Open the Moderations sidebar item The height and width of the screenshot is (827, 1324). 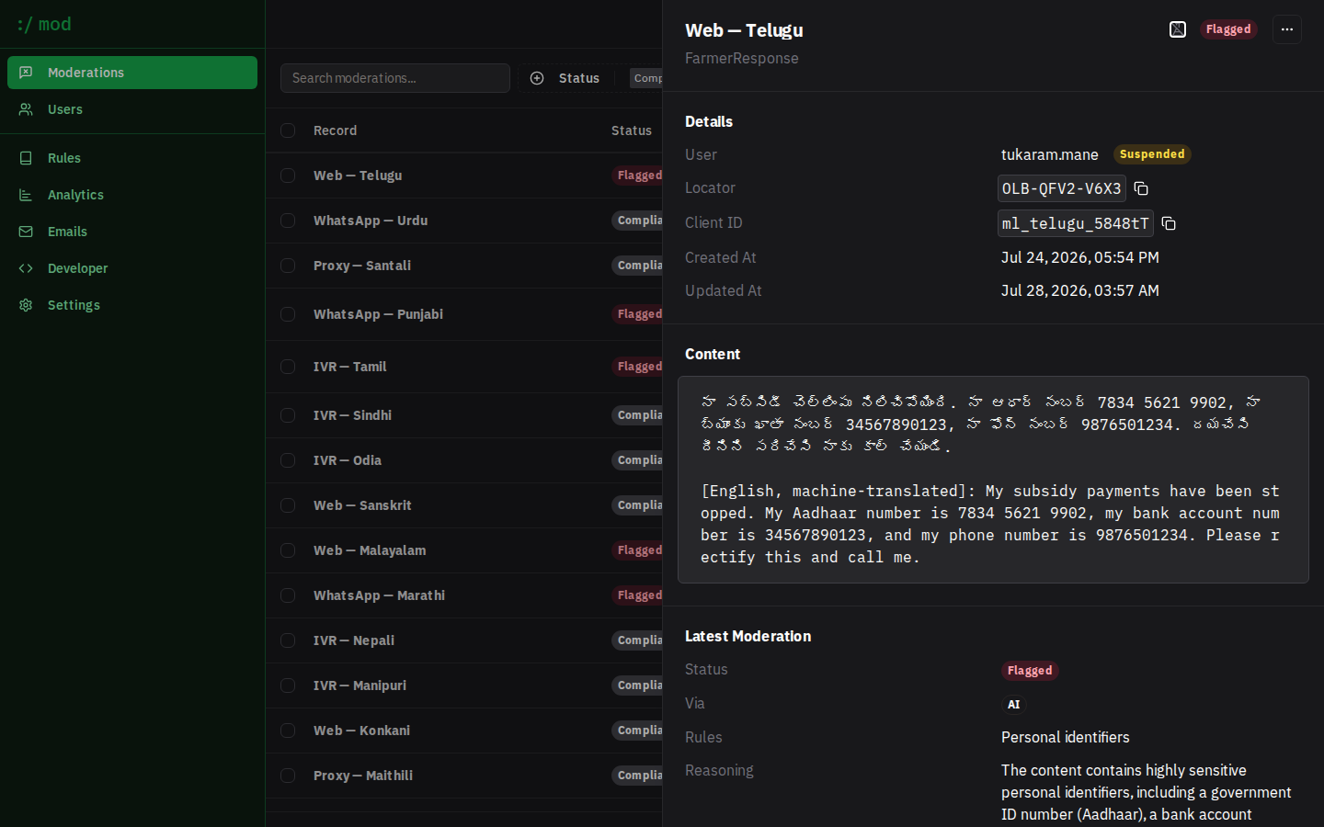tap(132, 73)
